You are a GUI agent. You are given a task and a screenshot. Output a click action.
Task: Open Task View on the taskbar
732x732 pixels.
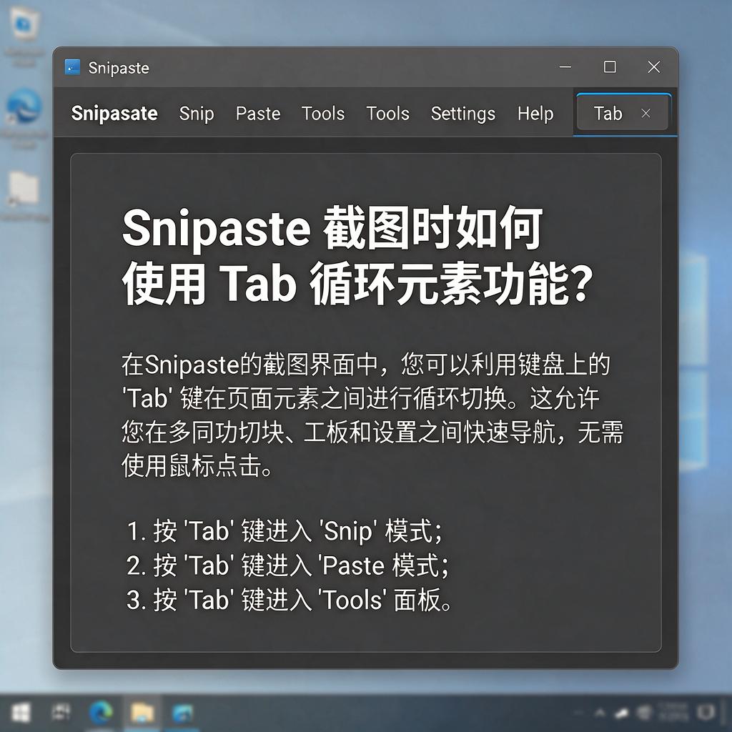[61, 713]
